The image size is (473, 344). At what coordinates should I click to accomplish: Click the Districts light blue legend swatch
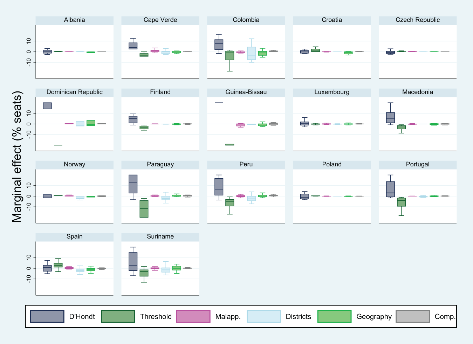pos(264,316)
